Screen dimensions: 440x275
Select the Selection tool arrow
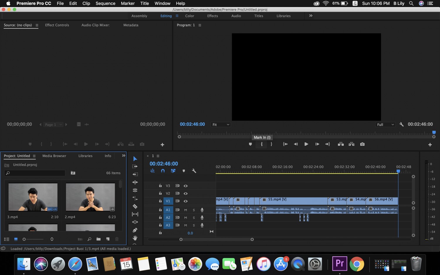(x=135, y=159)
